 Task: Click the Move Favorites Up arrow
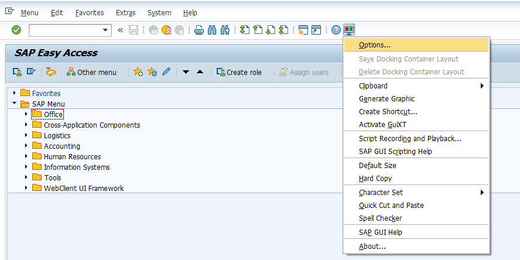(x=200, y=72)
